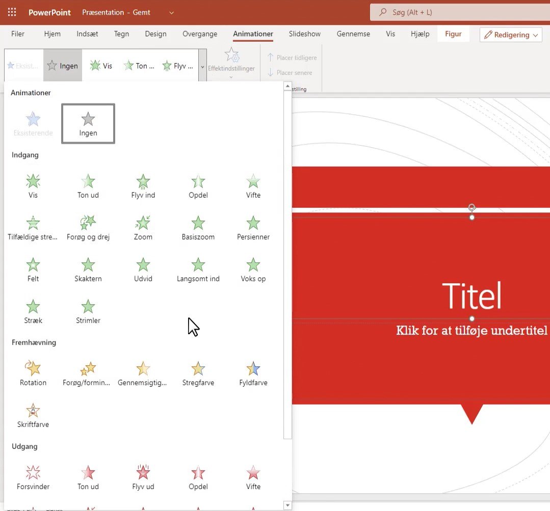The image size is (550, 511).
Task: Choose the Opdel entrance animation
Action: [198, 186]
